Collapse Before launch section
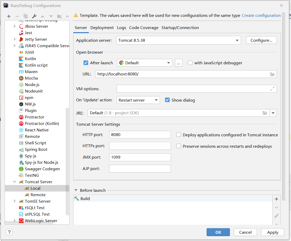291x241 pixels. pos(76,190)
